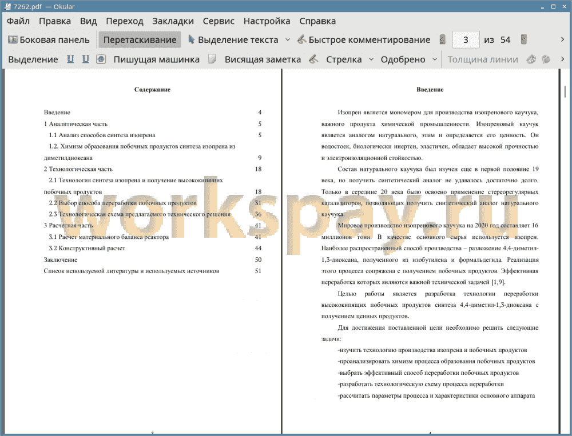The width and height of the screenshot is (572, 436).
Task: Click contents entry '3.2 Конструктивный расчет'
Action: pyautogui.click(x=87, y=248)
